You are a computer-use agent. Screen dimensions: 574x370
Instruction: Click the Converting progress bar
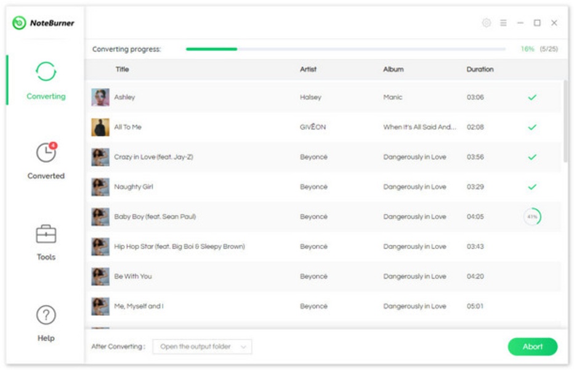345,49
